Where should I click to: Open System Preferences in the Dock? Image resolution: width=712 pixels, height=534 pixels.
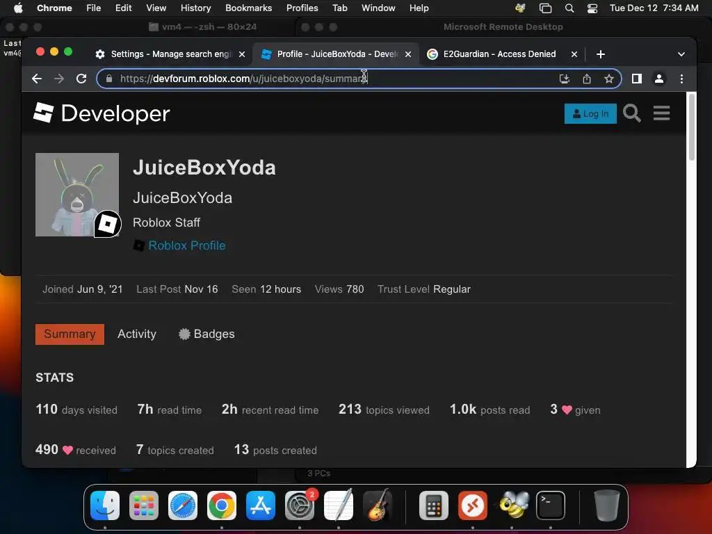coord(300,505)
